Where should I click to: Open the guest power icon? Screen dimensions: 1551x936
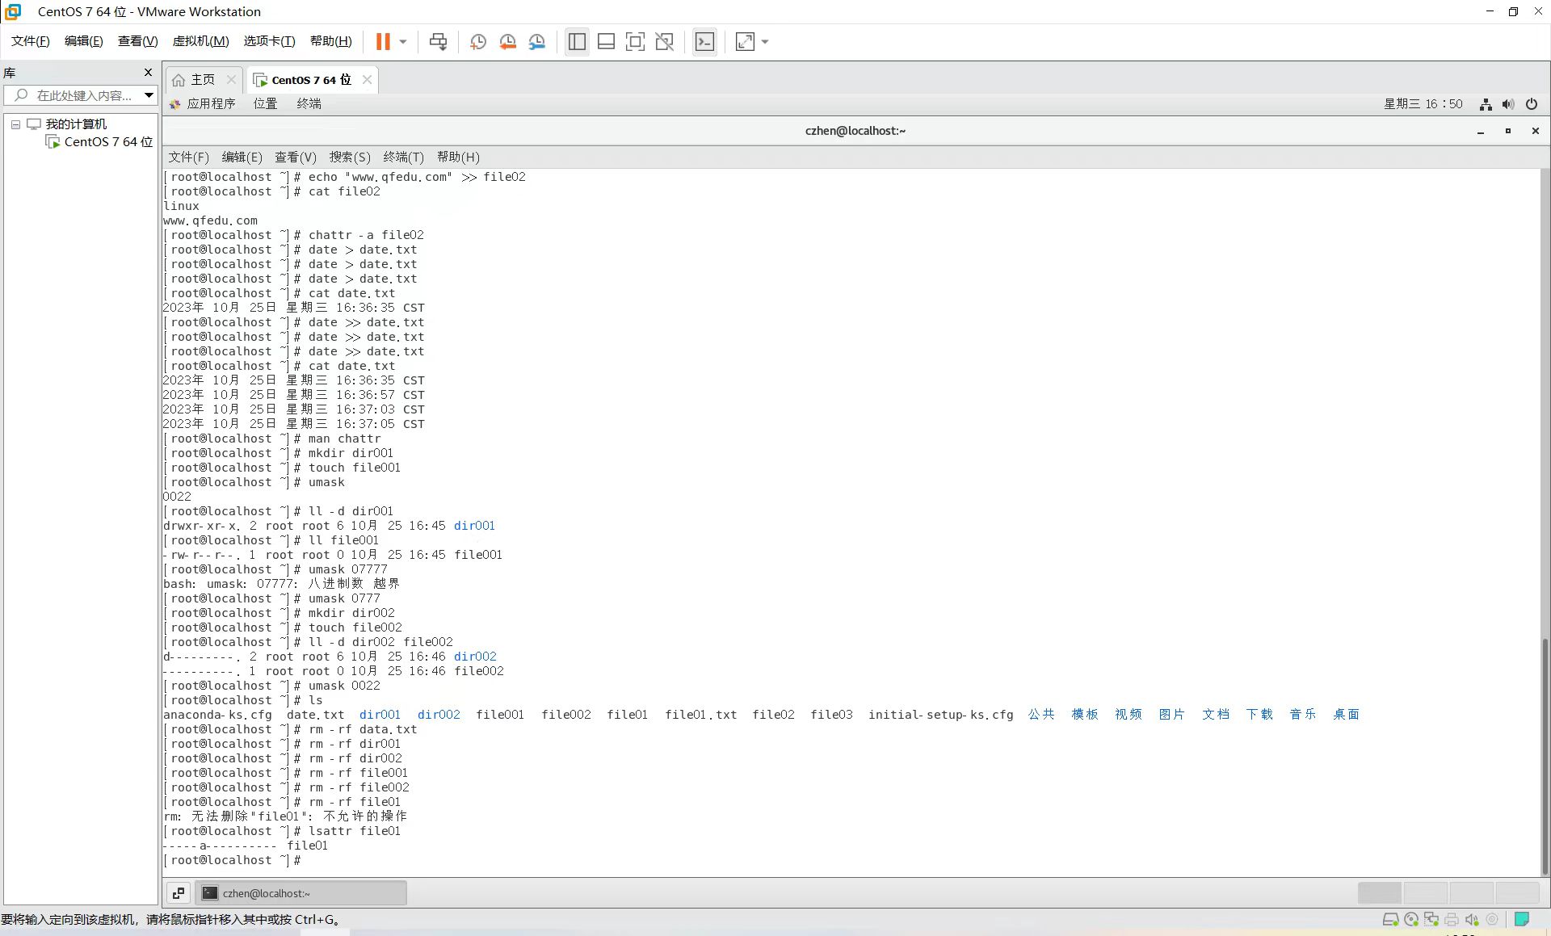point(1531,104)
